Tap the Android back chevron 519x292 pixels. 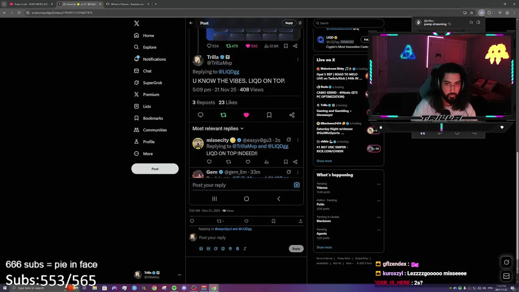point(279,199)
